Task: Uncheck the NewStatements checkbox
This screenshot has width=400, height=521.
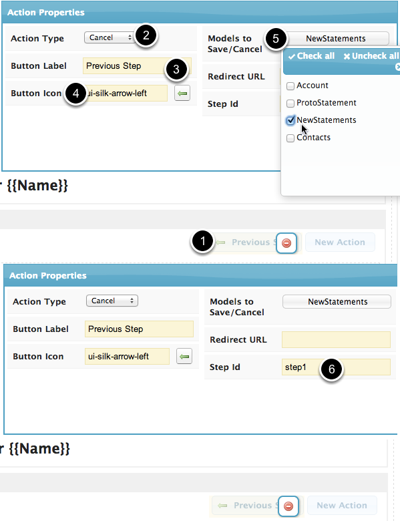Action: 290,120
